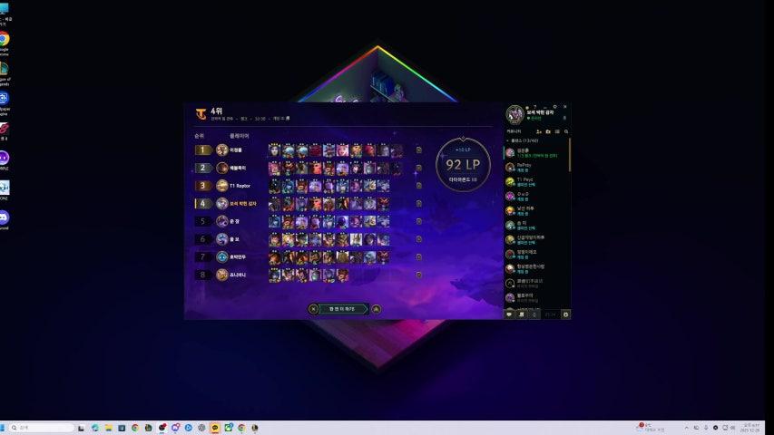Open the chat bubble icon in social footer
Screen dimensions: 774x435
click(509, 314)
